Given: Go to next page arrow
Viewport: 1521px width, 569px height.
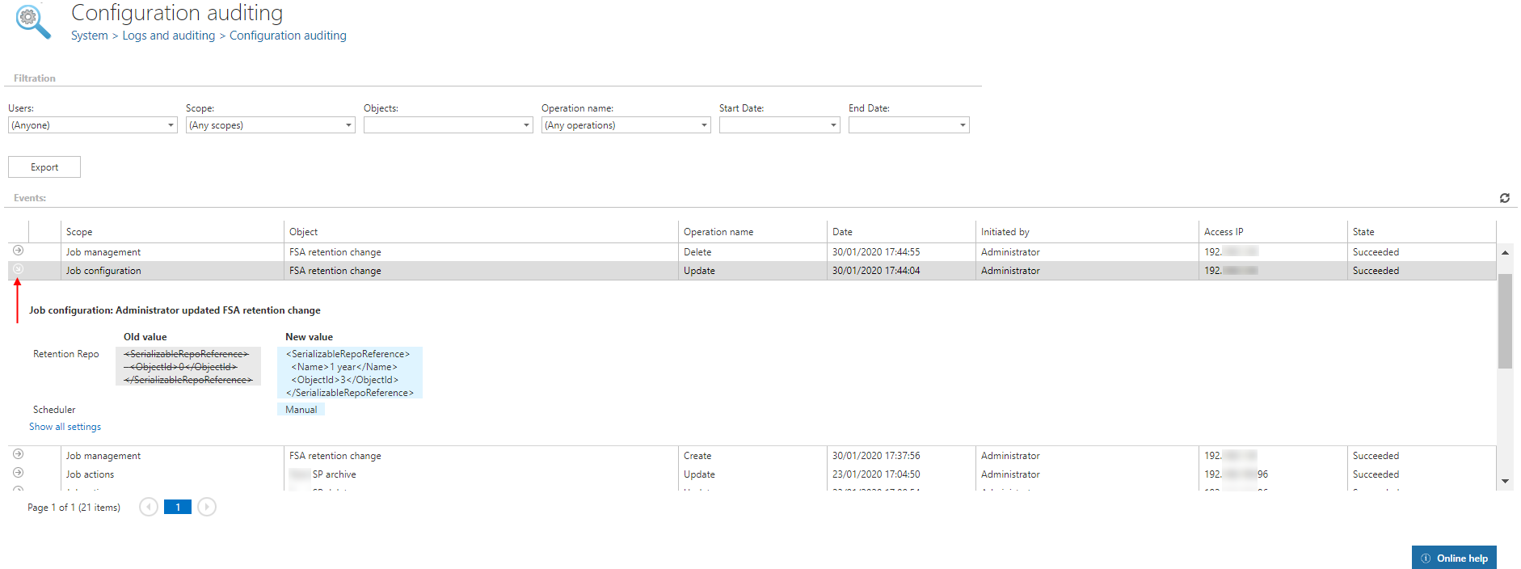Looking at the screenshot, I should (x=207, y=507).
